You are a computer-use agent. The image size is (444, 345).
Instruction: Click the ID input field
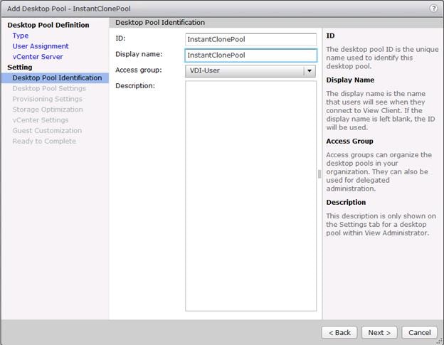(x=250, y=39)
